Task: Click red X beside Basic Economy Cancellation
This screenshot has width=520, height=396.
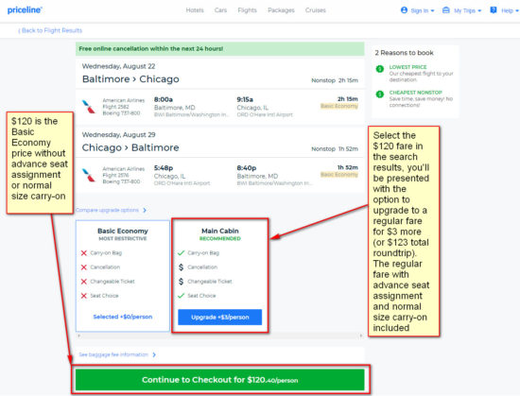Action: pos(84,267)
